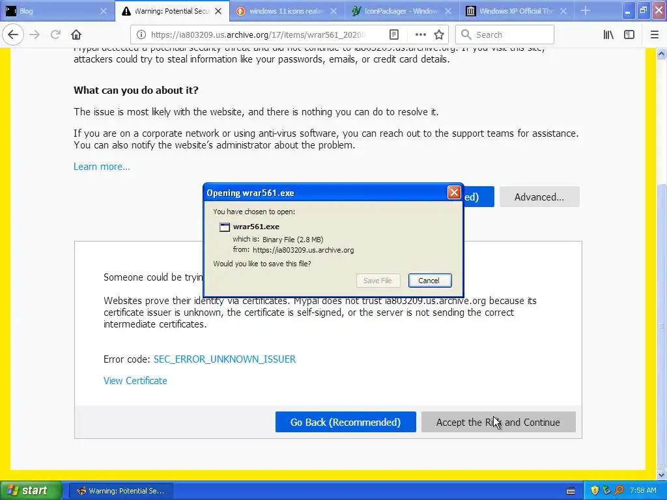Click the wrar561.exe file name text
This screenshot has height=500, width=667.
pyautogui.click(x=256, y=227)
